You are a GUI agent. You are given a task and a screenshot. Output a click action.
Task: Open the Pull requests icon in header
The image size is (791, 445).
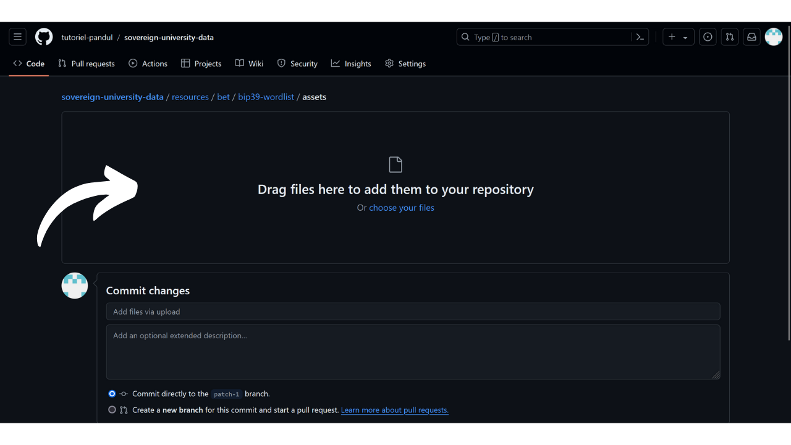click(x=730, y=37)
